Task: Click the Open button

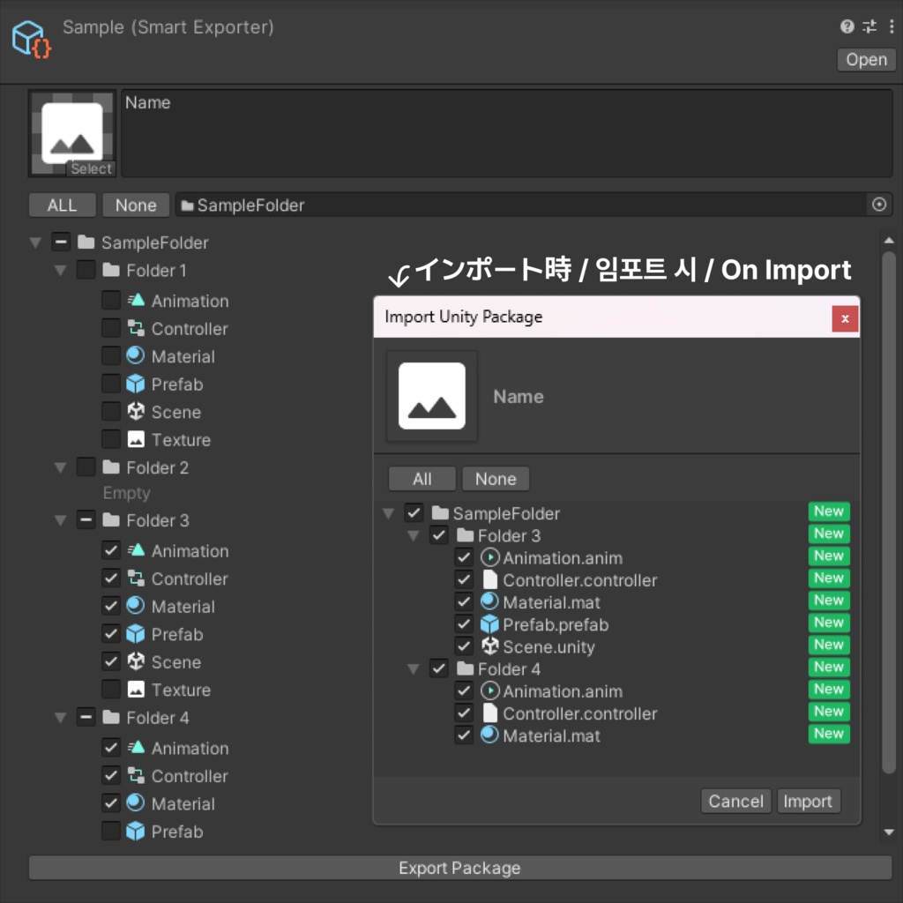Action: pyautogui.click(x=866, y=59)
